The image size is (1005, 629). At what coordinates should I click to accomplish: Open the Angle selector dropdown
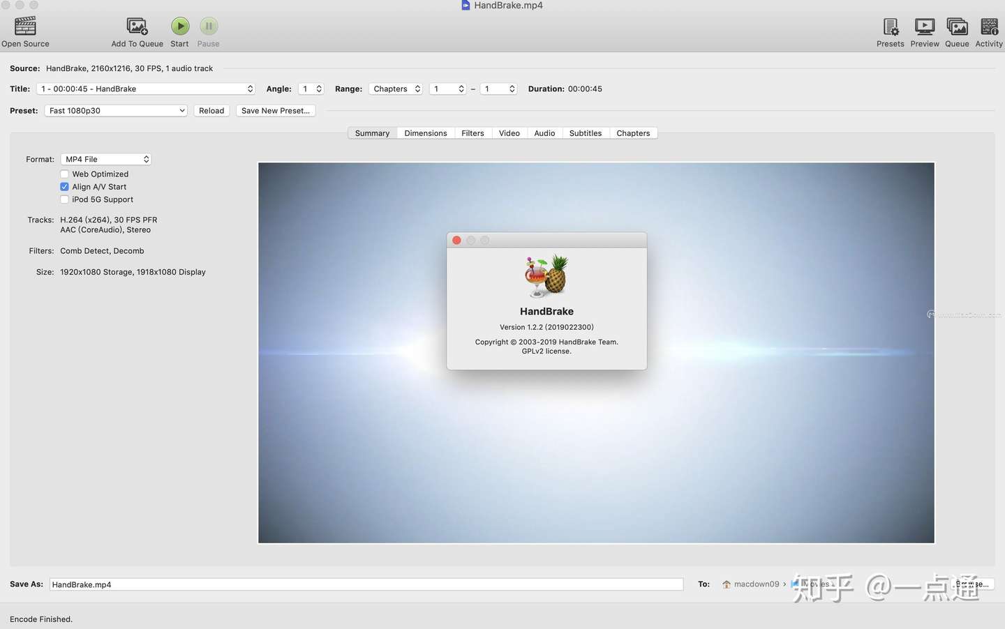tap(311, 89)
